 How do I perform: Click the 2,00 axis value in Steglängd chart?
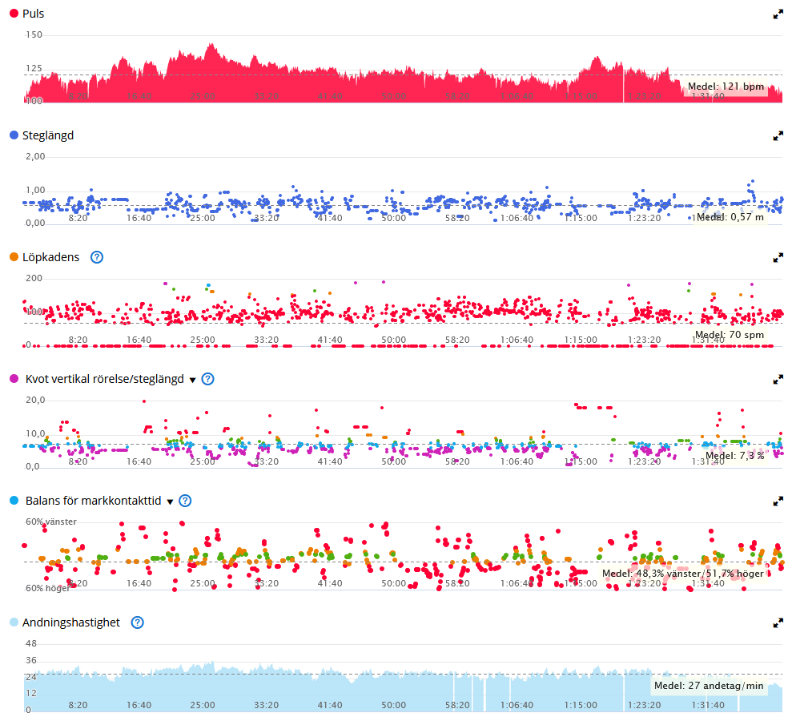point(35,157)
